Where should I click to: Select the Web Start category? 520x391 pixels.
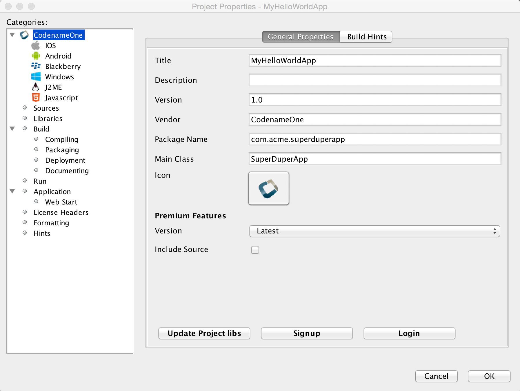coord(61,202)
